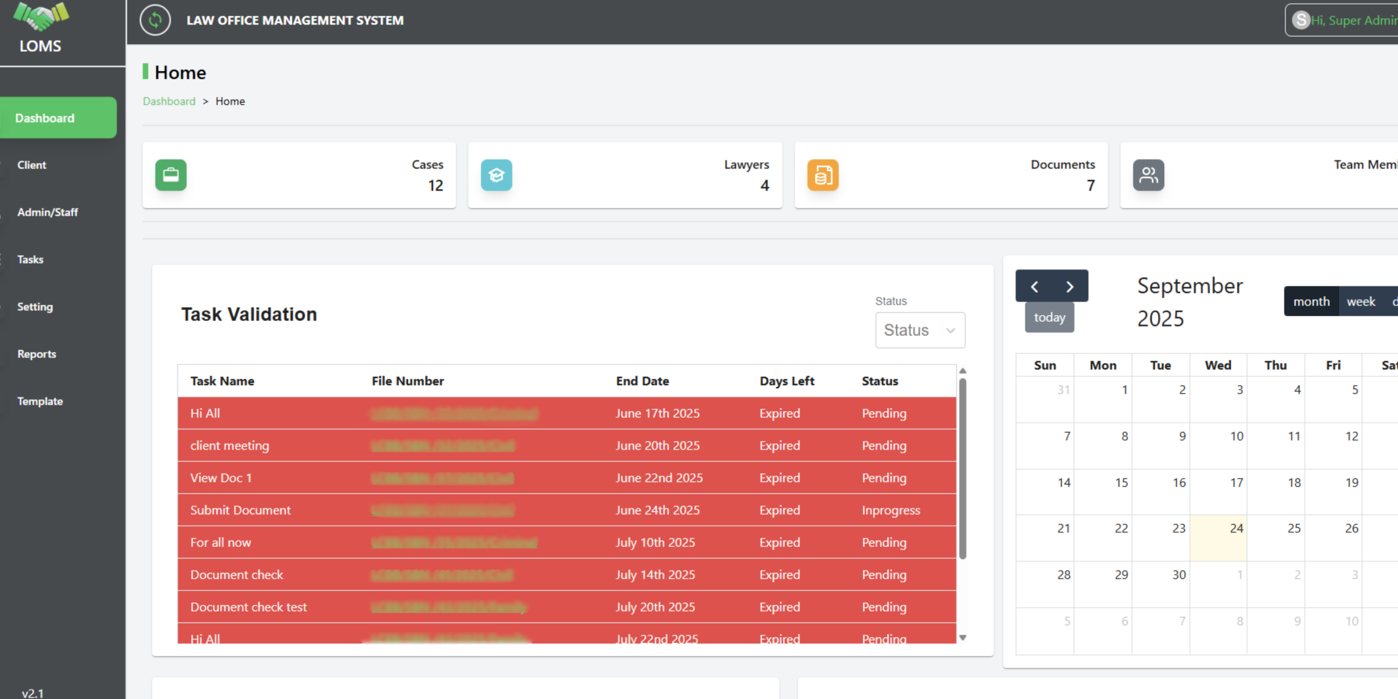Click the orange Documents icon
1398x699 pixels.
822,175
